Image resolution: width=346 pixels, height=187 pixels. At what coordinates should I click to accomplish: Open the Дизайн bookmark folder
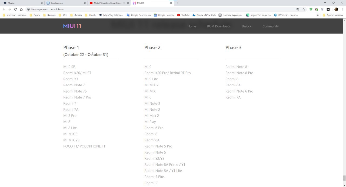[76, 15]
